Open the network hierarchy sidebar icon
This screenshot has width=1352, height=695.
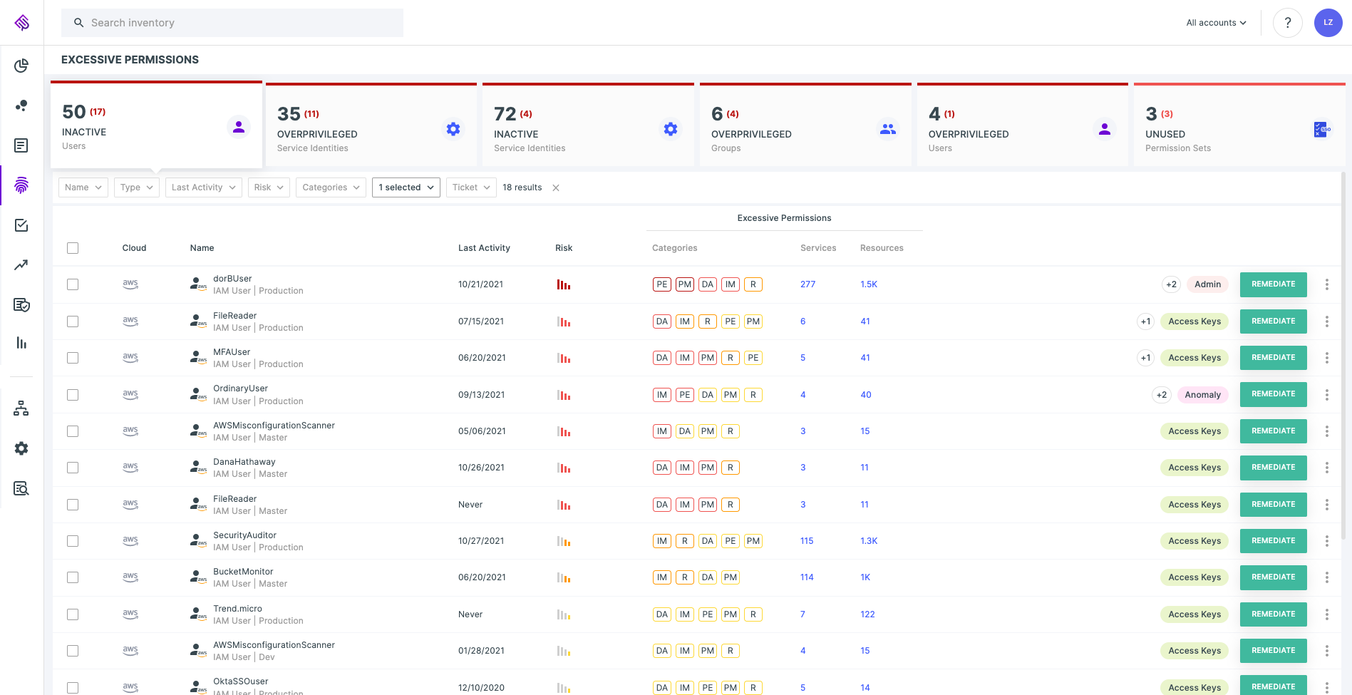pyautogui.click(x=21, y=408)
